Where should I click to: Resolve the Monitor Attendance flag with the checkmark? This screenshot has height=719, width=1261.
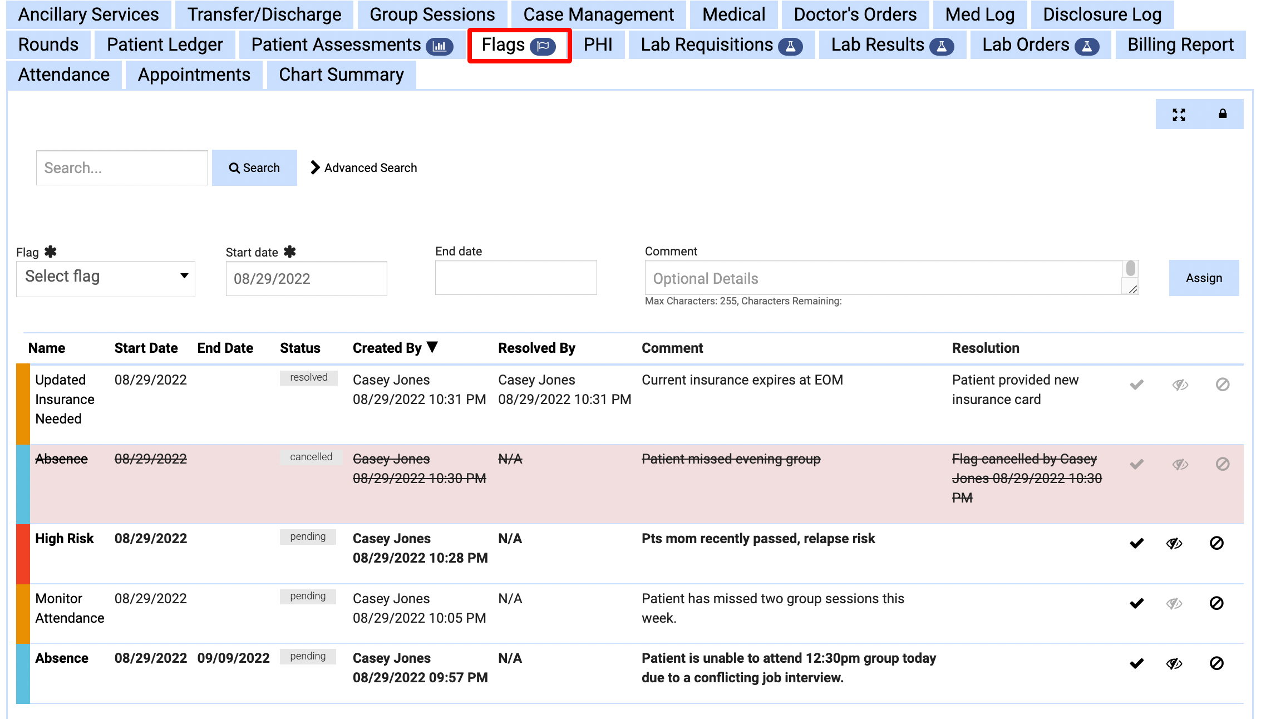pyautogui.click(x=1137, y=603)
